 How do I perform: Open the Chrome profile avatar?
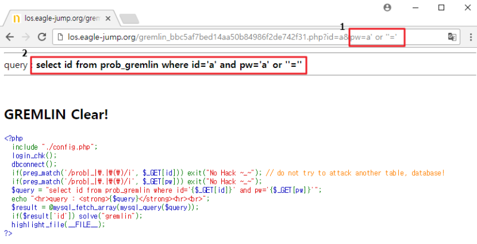387,8
